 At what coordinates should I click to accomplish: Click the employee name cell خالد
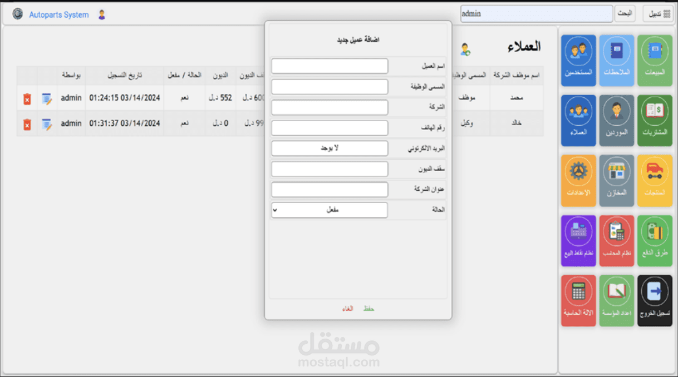[x=517, y=123]
